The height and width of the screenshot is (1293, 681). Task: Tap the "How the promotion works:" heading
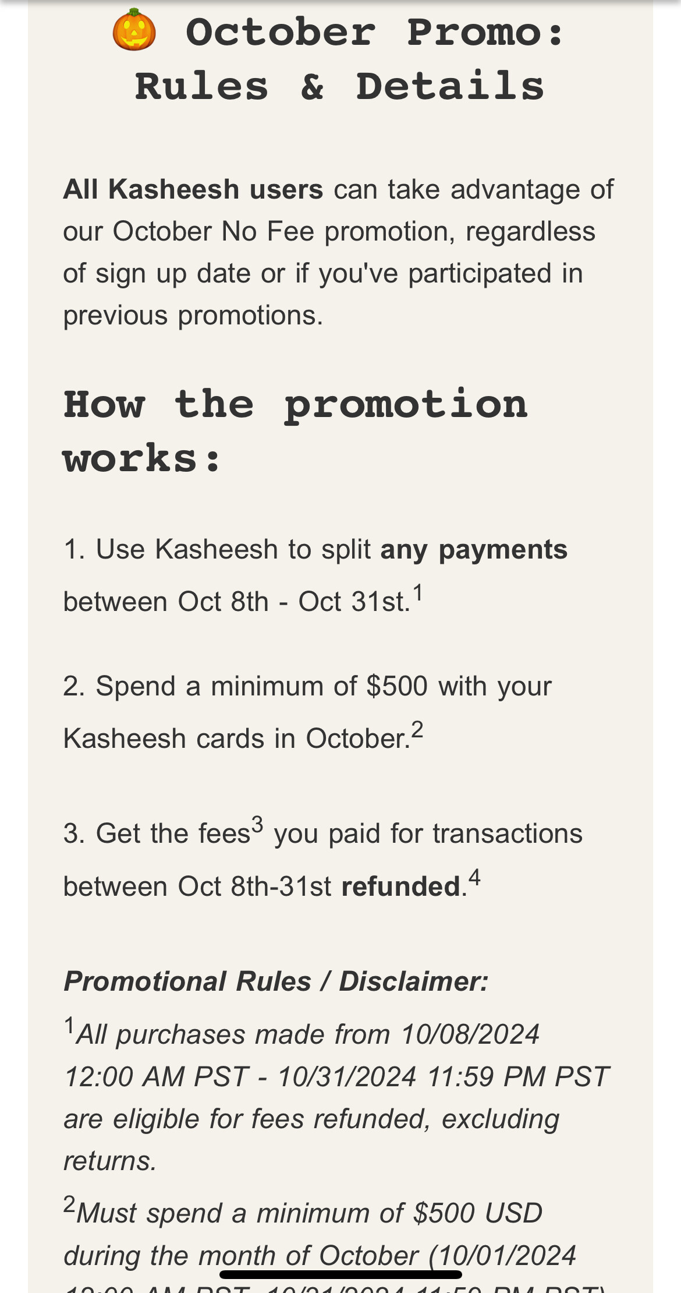pos(295,430)
